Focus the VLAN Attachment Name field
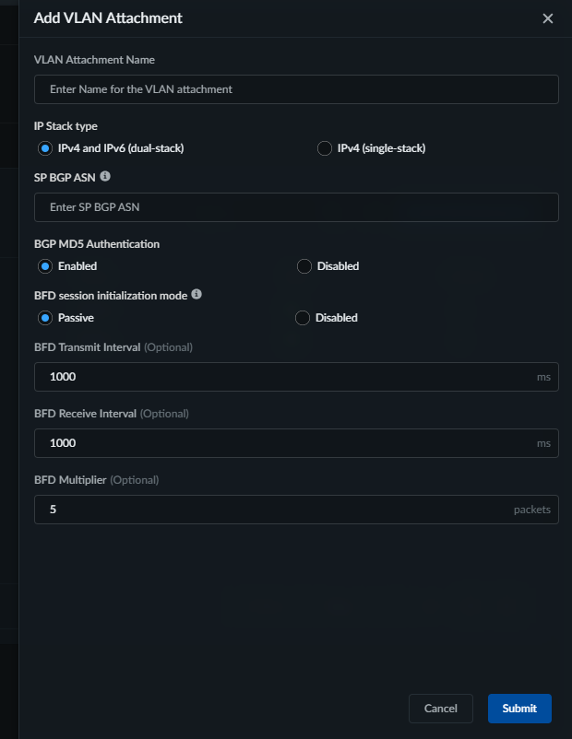Screen dimensions: 572x739 tap(296, 89)
